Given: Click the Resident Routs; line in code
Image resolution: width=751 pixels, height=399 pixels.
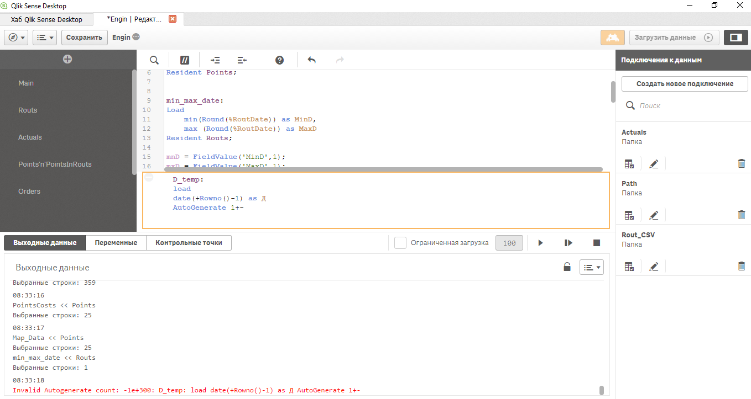Looking at the screenshot, I should click(199, 138).
